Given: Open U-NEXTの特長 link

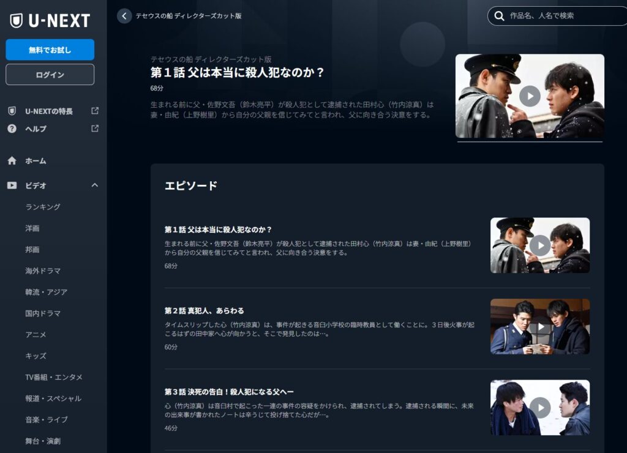Looking at the screenshot, I should 49,111.
